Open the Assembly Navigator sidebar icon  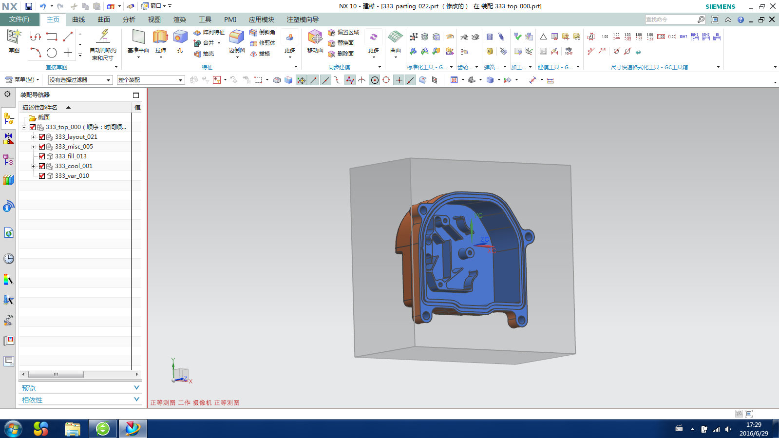click(x=8, y=118)
